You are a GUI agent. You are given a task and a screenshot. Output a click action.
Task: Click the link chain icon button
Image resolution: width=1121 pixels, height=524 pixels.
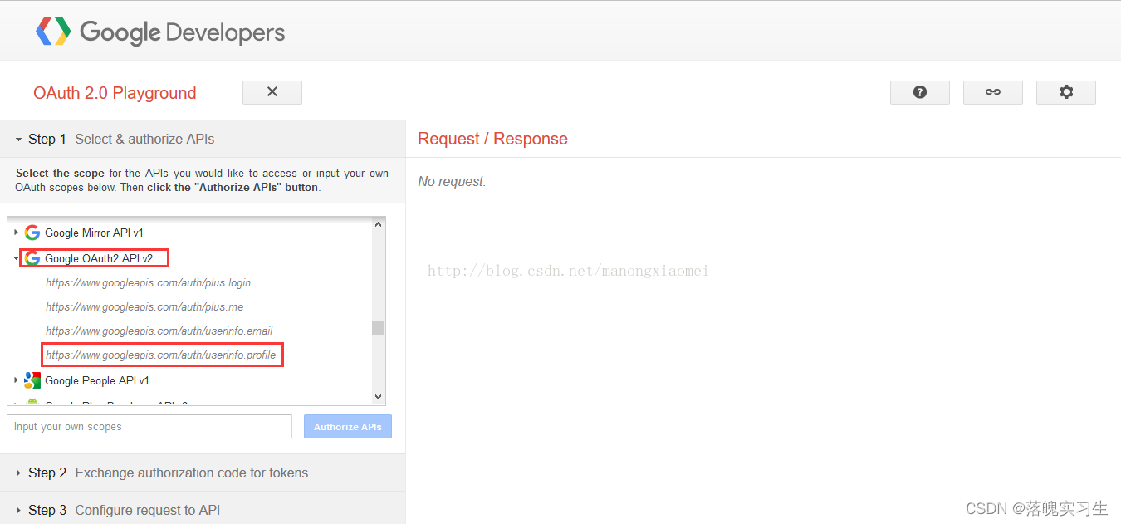[x=992, y=92]
